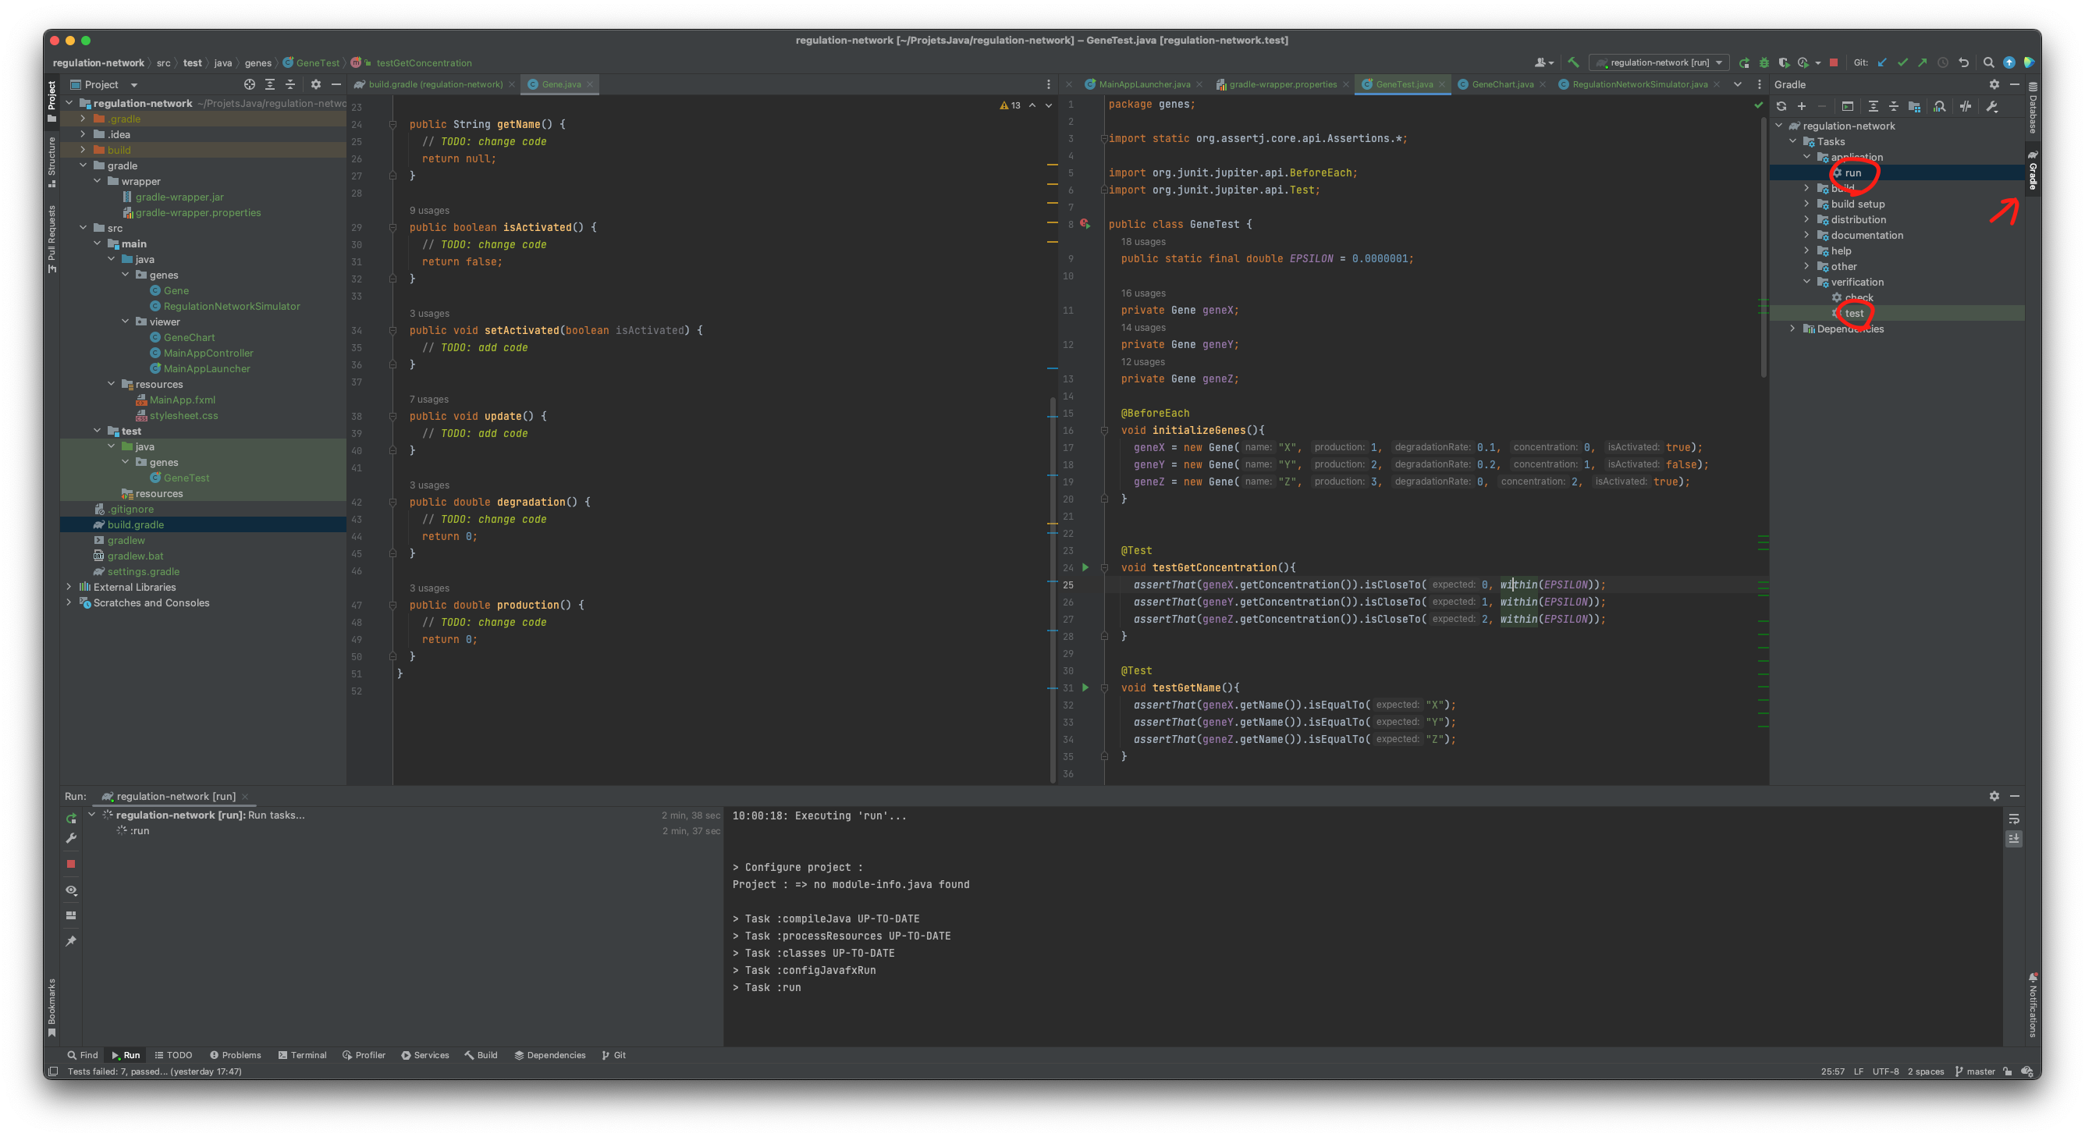Rerun icon in Run panel sidebar
This screenshot has height=1137, width=2085.
coord(71,818)
